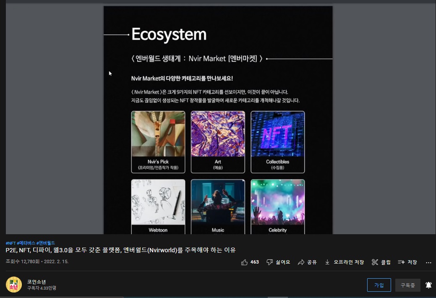Click the 싫어요 dislike label

(283, 262)
